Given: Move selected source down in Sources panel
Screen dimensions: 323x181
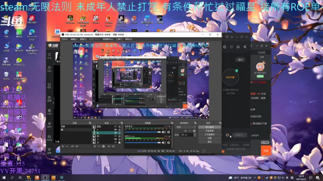Looking at the screenshot, I should [x=113, y=146].
